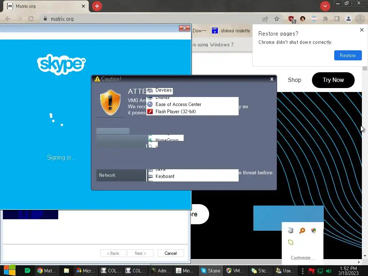Click the green outline tray overflow icon
Image resolution: width=368 pixels, height=276 pixels.
[x=290, y=242]
